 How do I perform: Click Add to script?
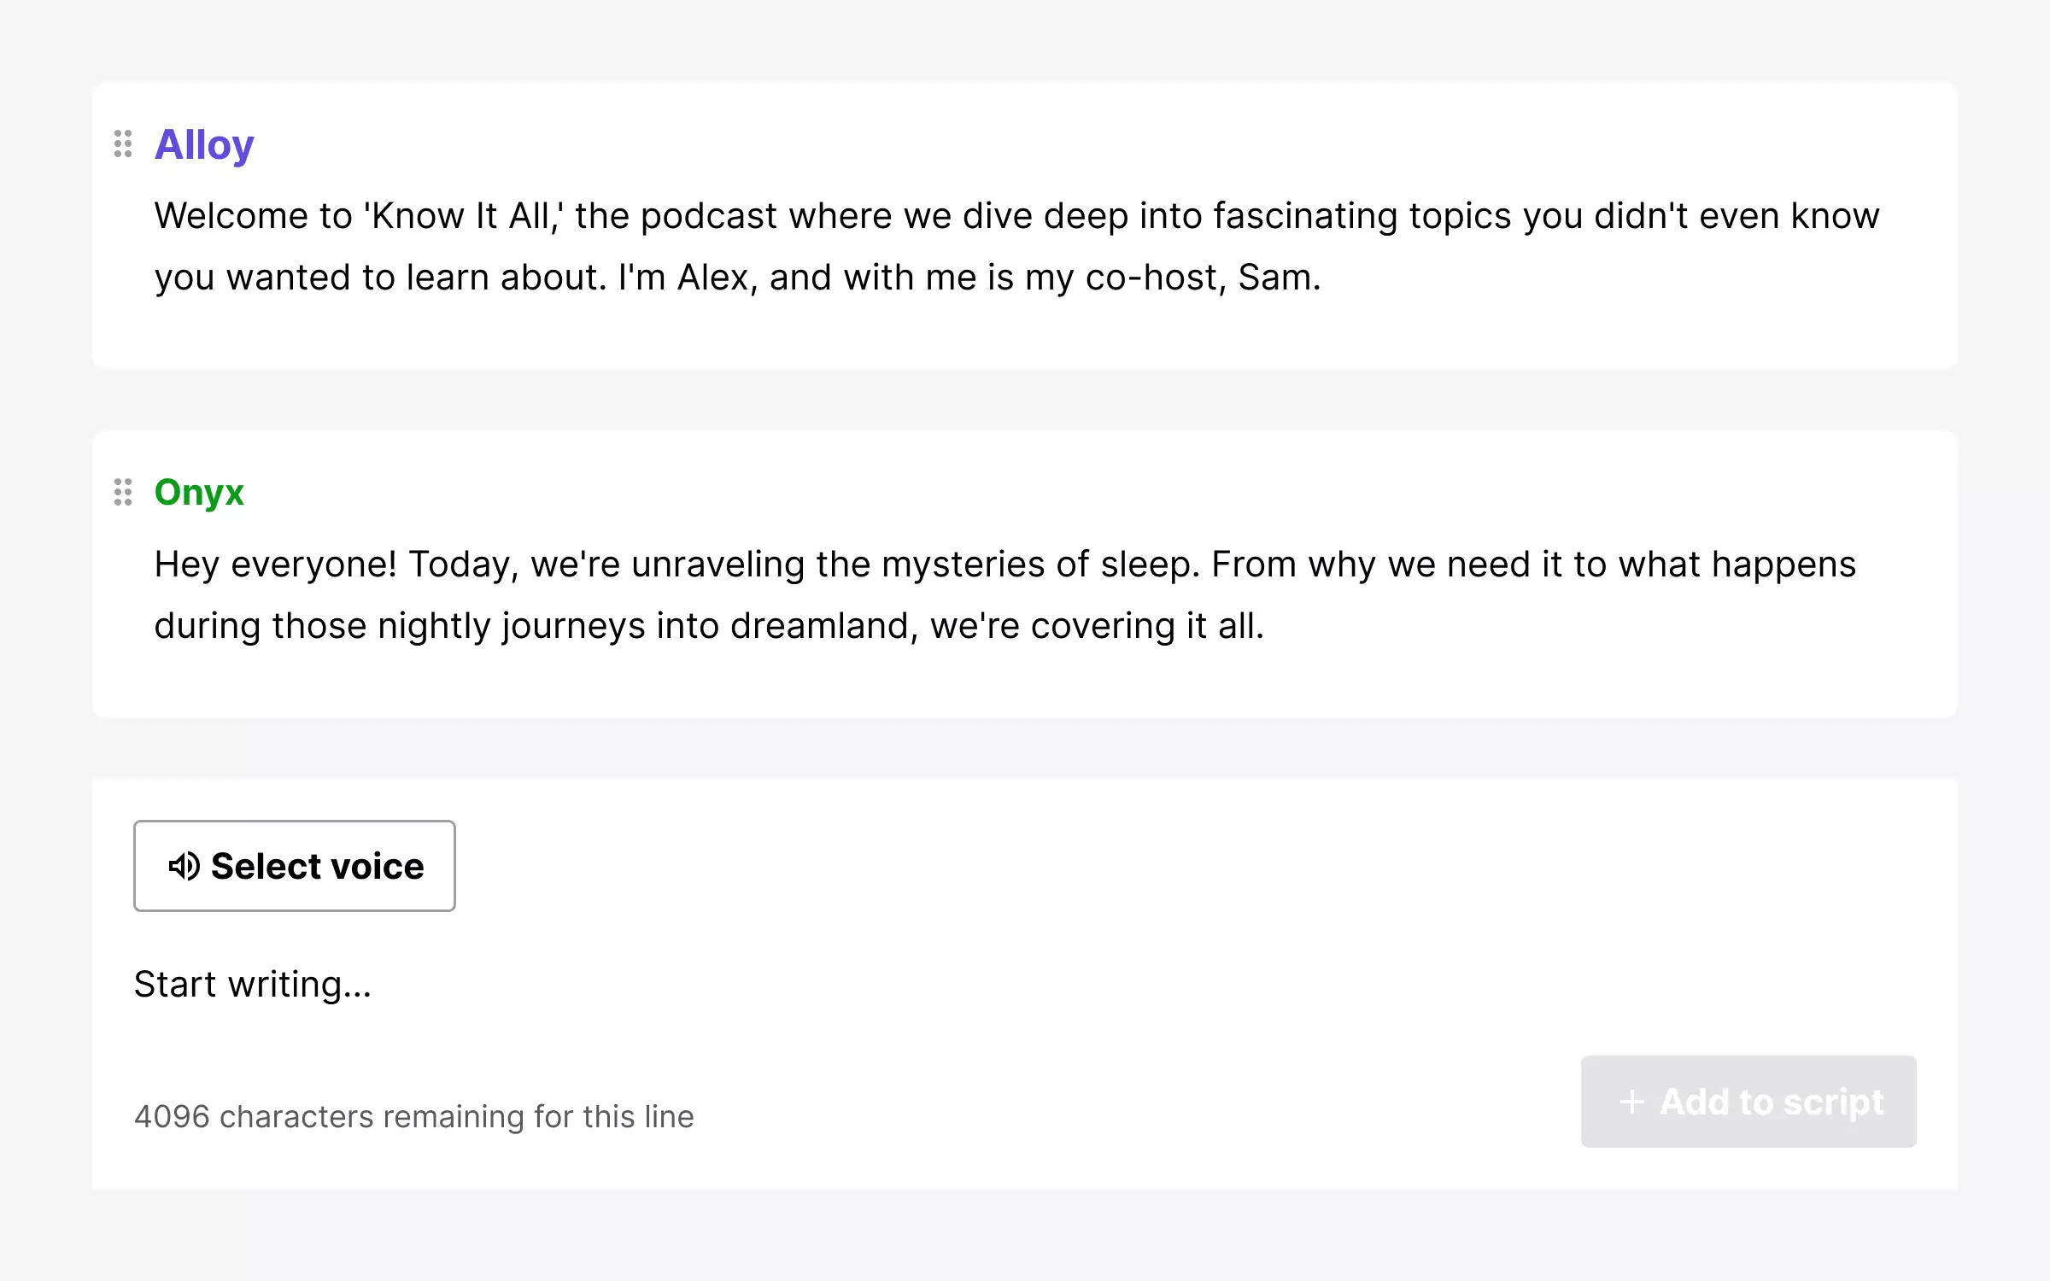click(x=1748, y=1102)
